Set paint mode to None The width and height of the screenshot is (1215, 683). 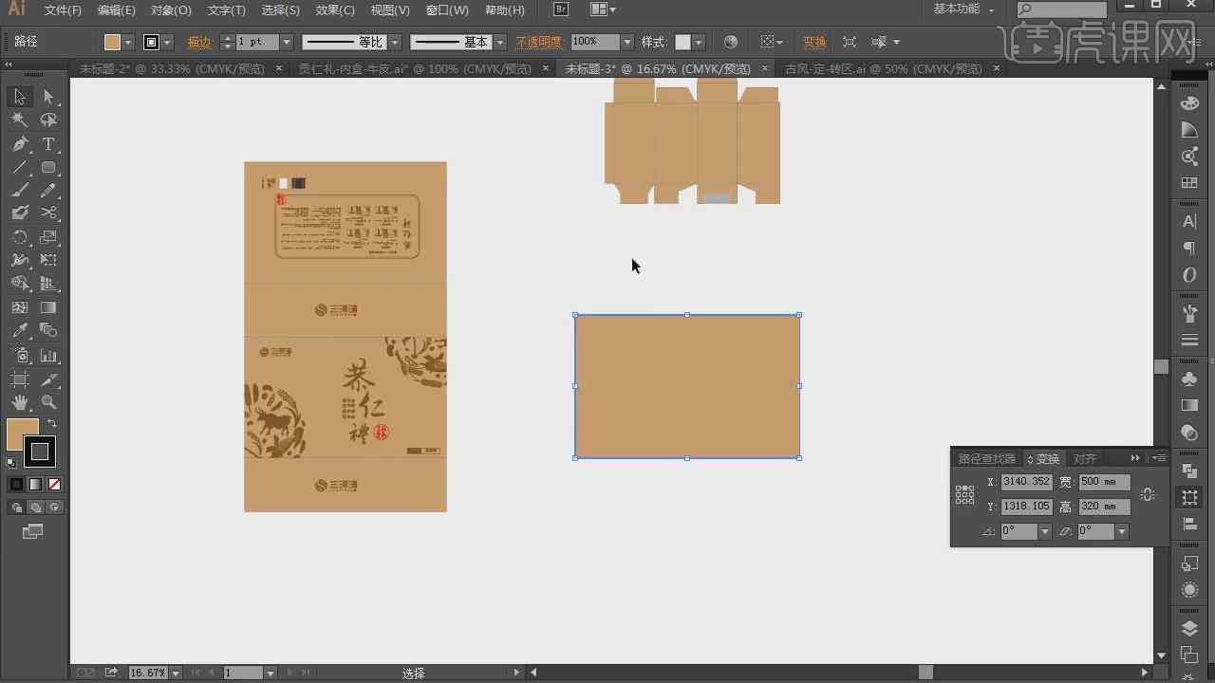(x=54, y=484)
